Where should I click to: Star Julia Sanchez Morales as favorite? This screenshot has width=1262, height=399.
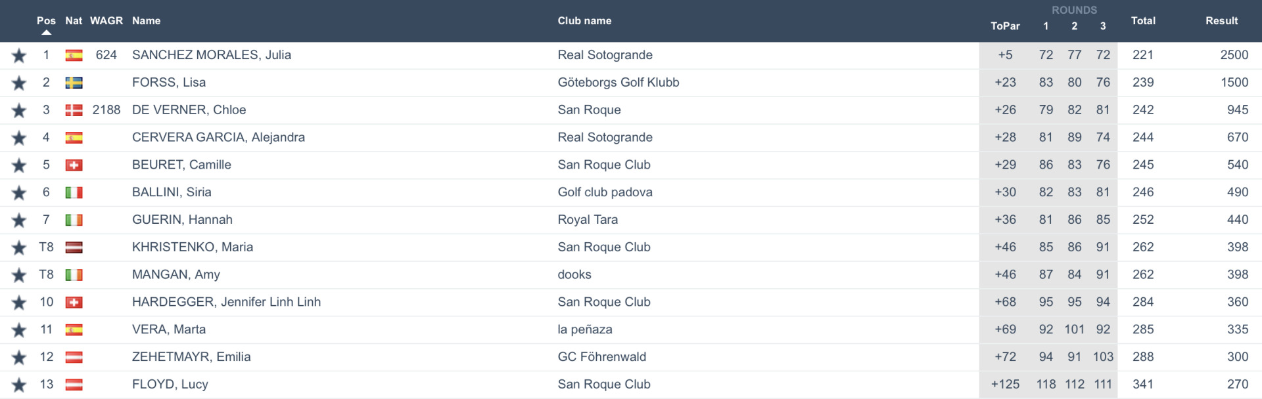(19, 56)
